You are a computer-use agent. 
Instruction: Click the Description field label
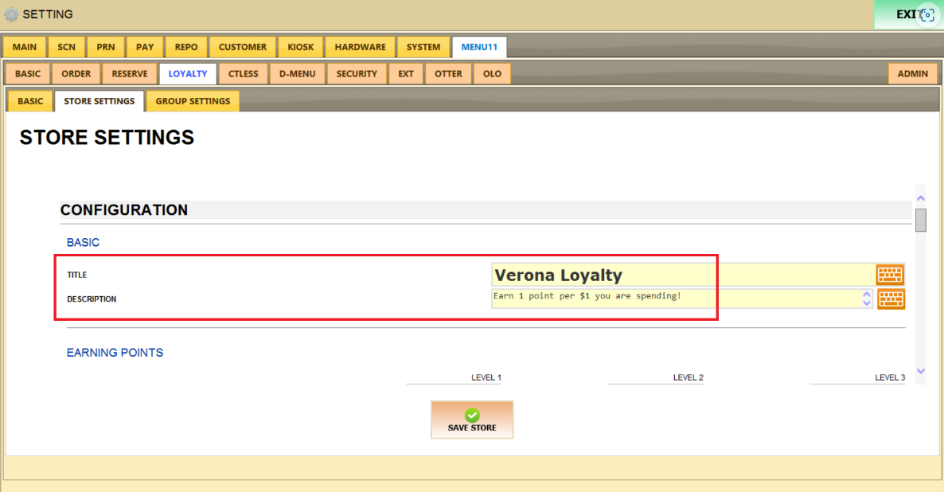[x=92, y=299]
